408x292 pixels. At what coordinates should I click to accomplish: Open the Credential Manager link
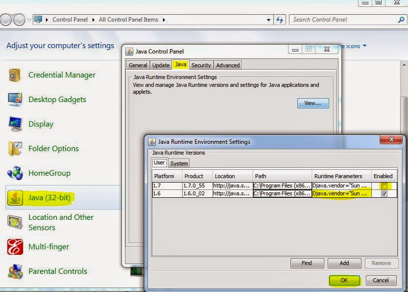coord(62,75)
